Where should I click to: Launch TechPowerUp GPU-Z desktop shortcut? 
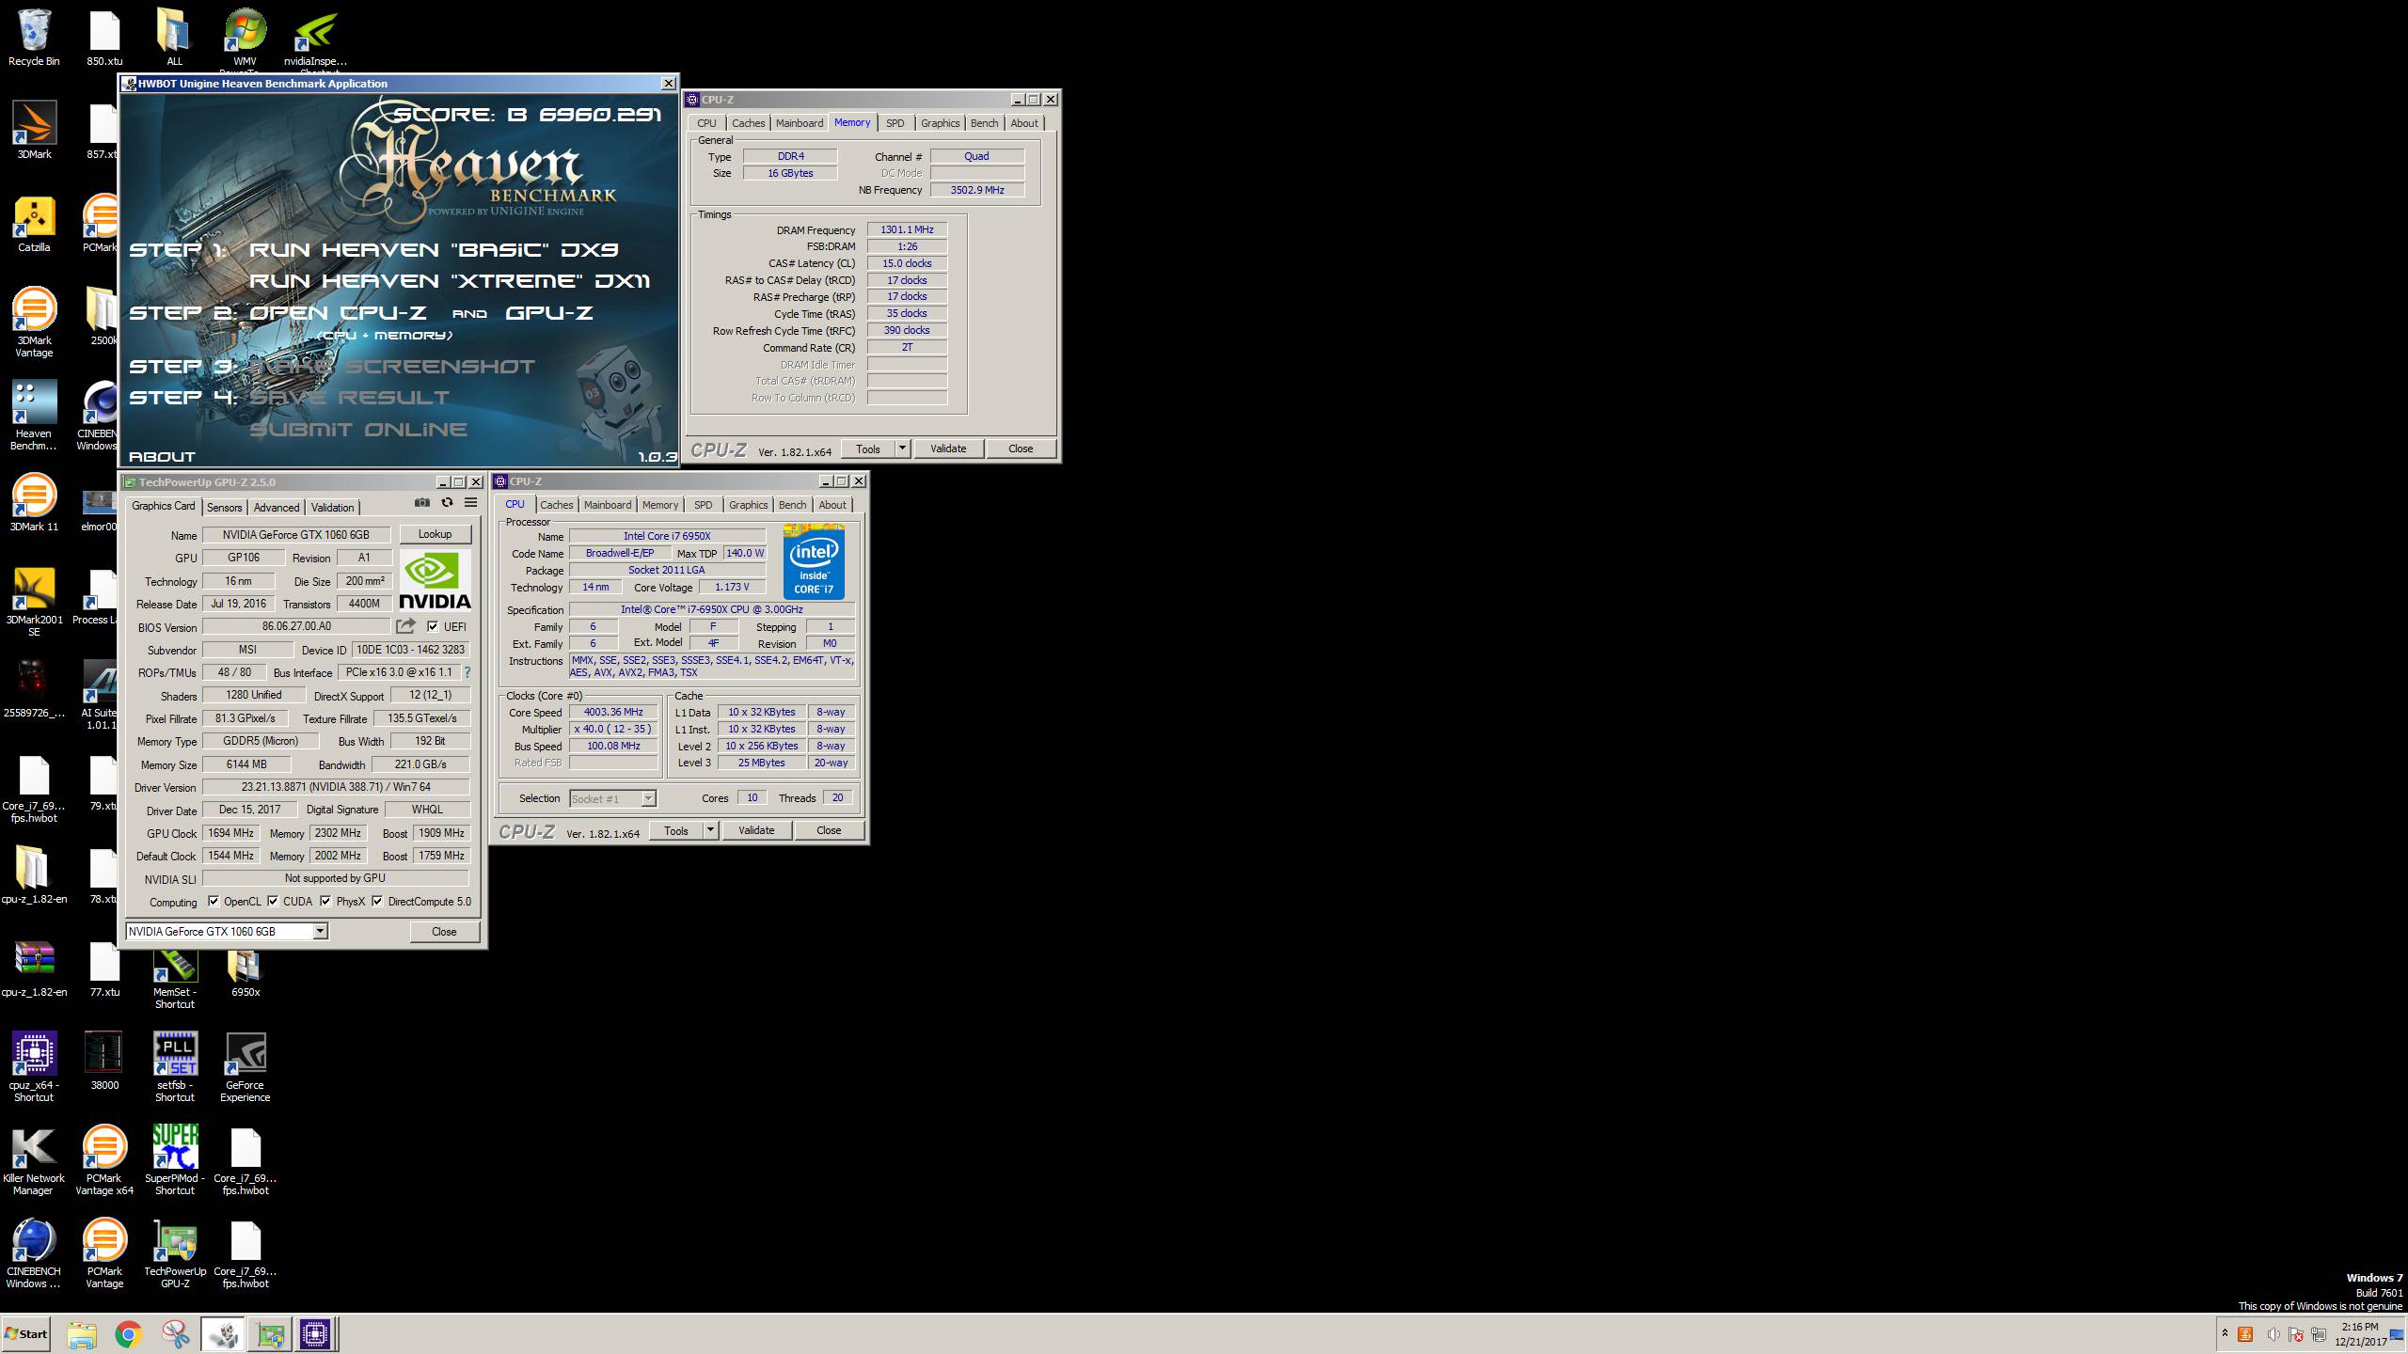tap(175, 1253)
